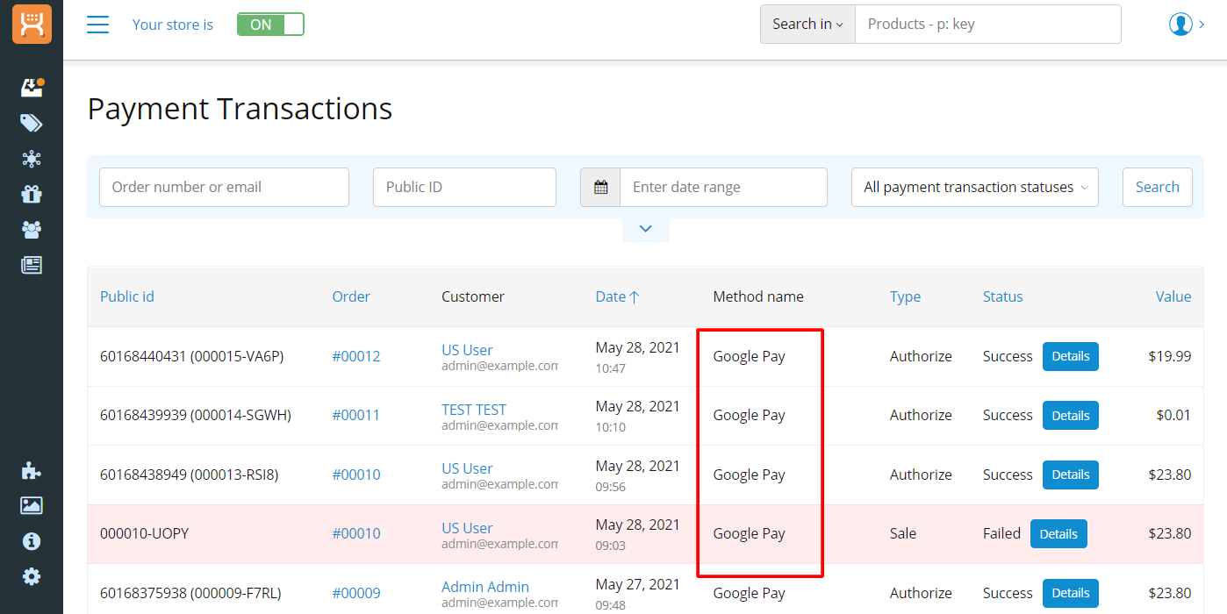This screenshot has height=614, width=1227.
Task: Open US User customer in failed 000010-UOPY row
Action: click(467, 528)
